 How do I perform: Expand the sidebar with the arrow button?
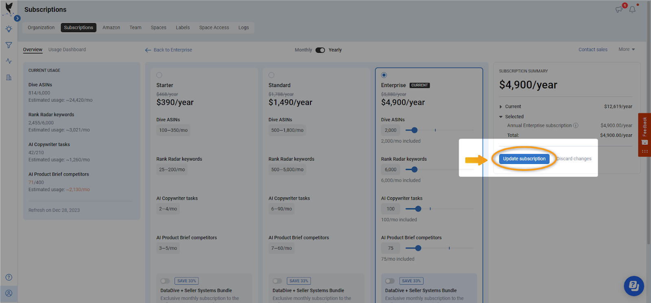pyautogui.click(x=17, y=18)
